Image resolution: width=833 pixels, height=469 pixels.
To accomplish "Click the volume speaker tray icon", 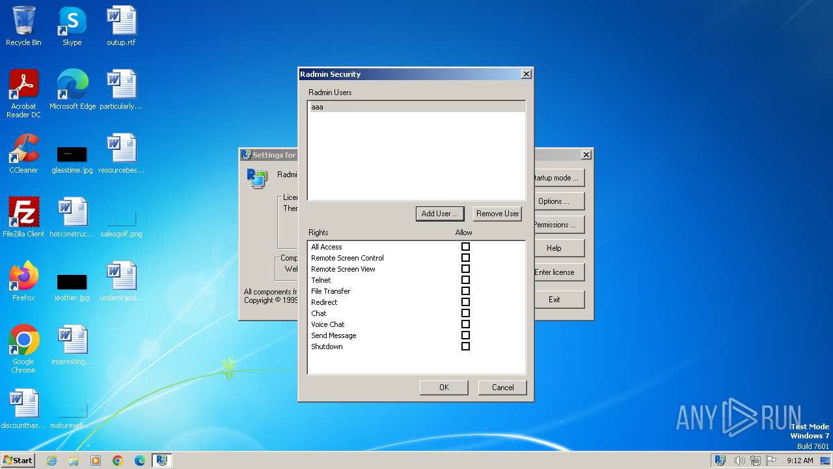I will click(739, 461).
